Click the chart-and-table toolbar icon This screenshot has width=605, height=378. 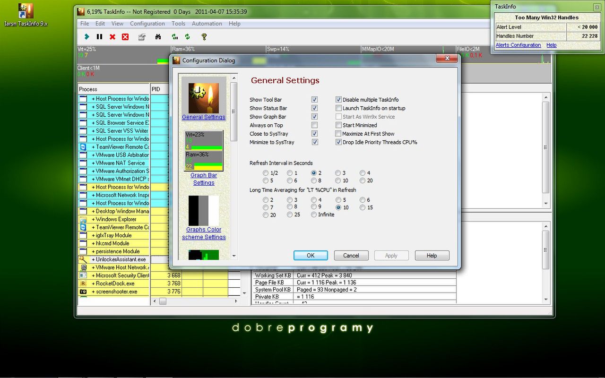pos(142,37)
